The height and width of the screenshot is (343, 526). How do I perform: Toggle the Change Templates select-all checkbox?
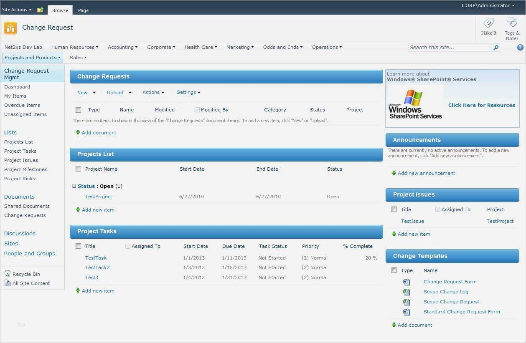[394, 270]
